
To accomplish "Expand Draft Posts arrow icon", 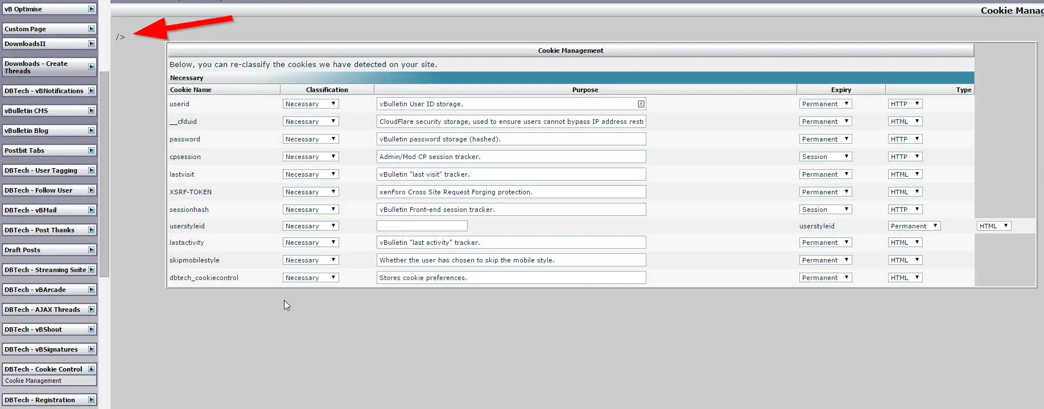I will [x=91, y=250].
